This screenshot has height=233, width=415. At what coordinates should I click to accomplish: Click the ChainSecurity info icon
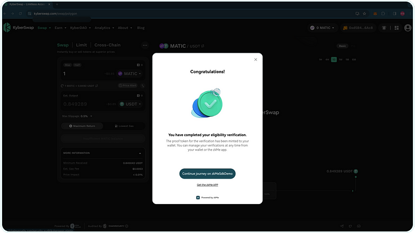[127, 226]
